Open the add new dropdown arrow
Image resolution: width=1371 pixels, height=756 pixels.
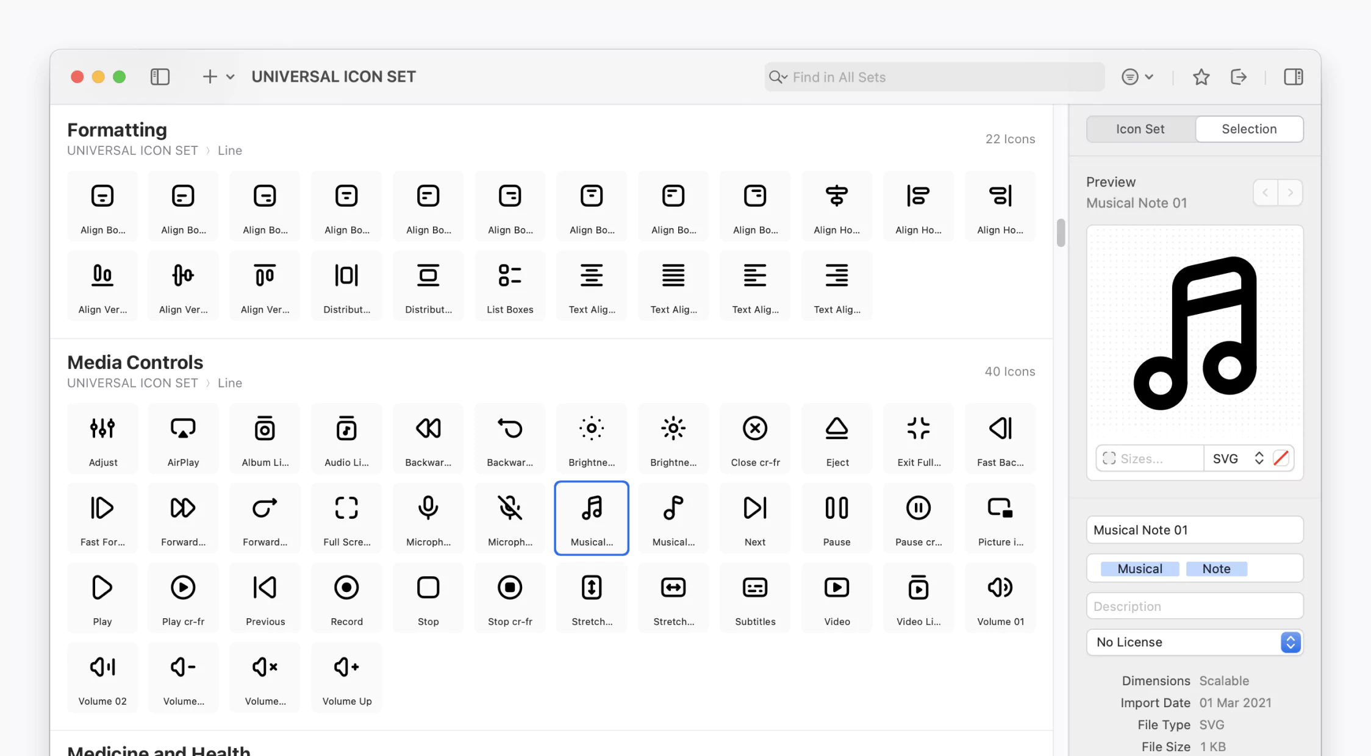tap(230, 77)
